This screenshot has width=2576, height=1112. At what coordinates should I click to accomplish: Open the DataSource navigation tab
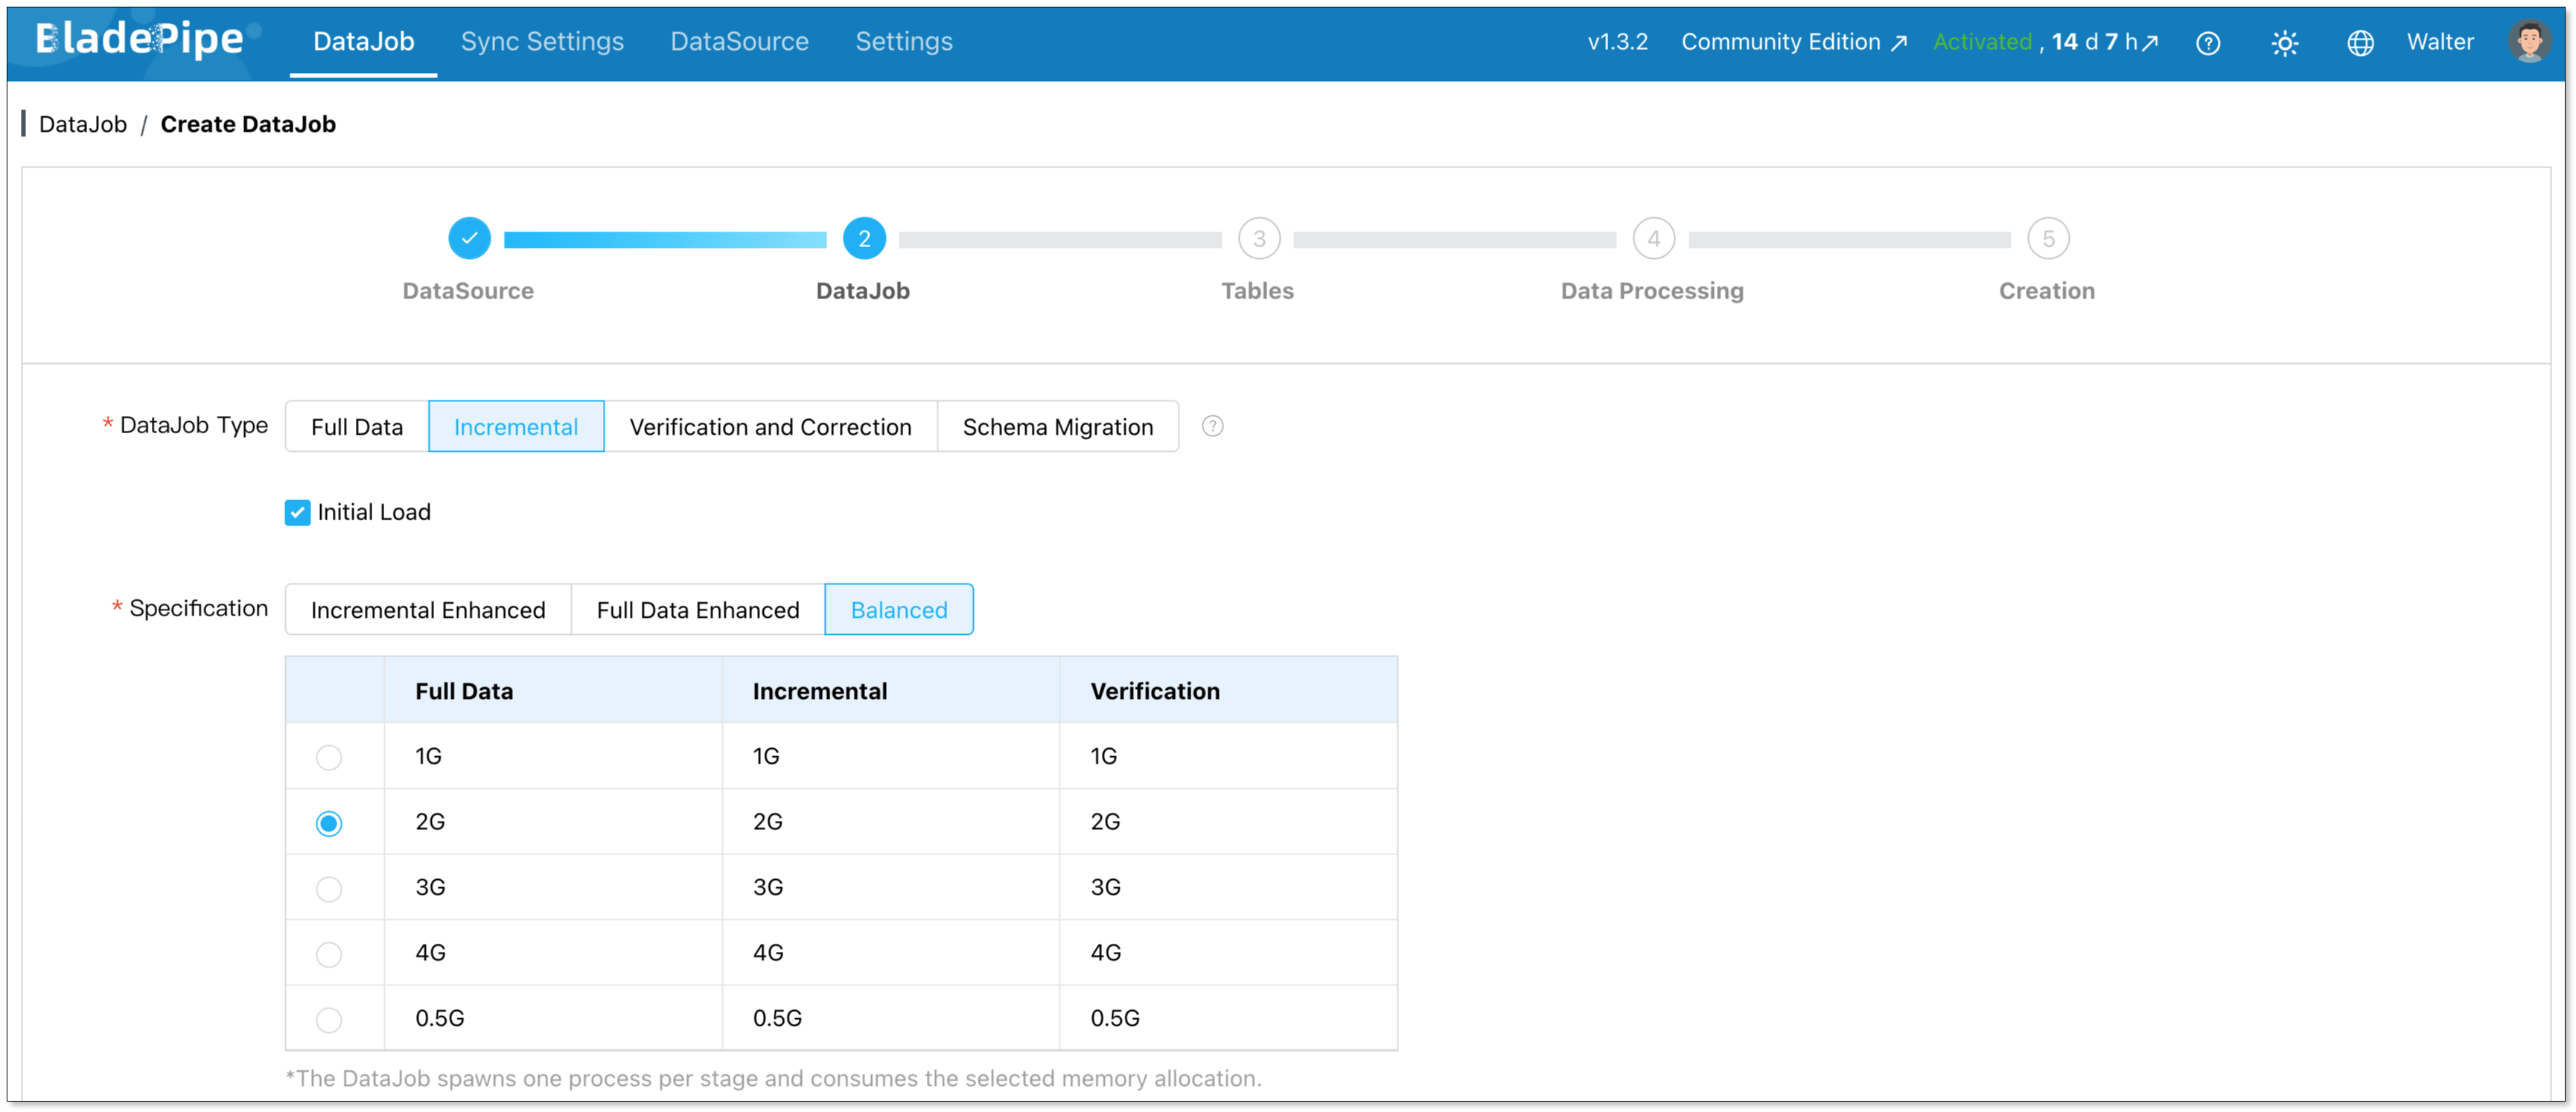[x=739, y=42]
